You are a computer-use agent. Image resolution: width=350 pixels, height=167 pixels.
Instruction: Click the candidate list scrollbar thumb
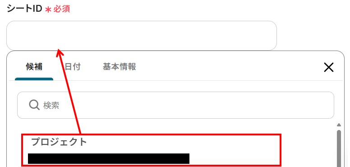pos(339,148)
